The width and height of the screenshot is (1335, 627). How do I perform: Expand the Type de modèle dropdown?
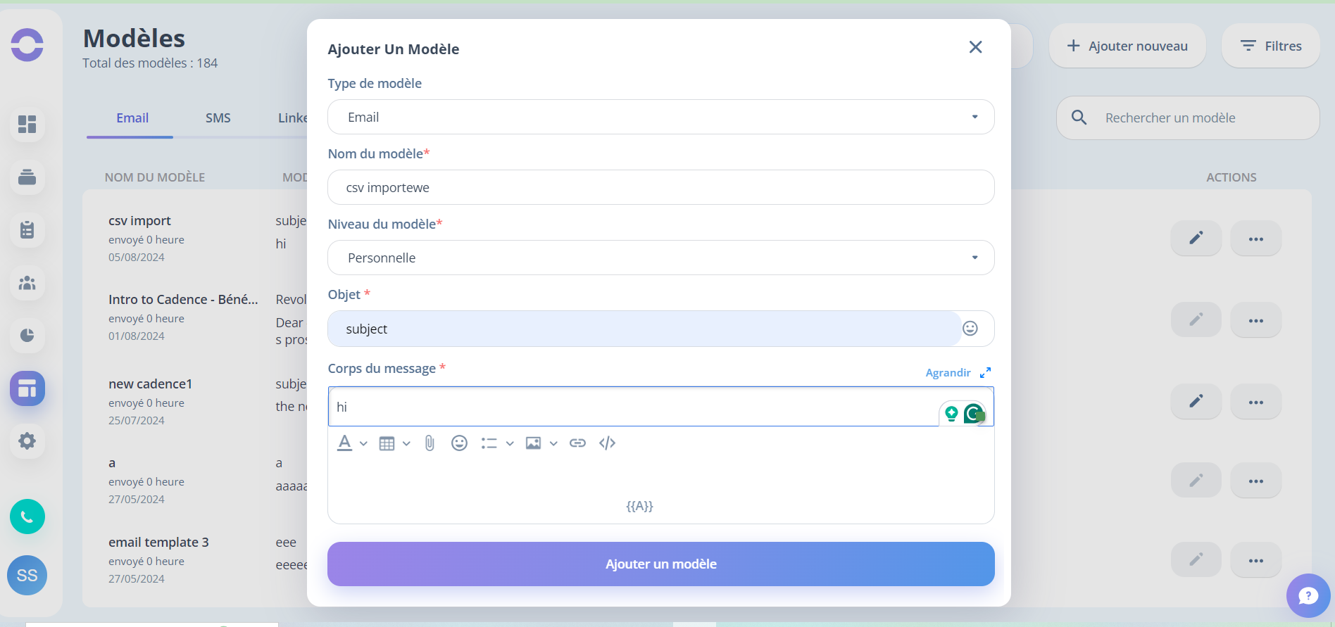660,117
